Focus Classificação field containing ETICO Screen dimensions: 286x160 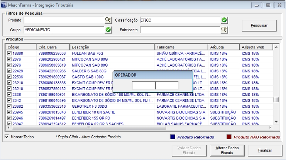[180, 20]
